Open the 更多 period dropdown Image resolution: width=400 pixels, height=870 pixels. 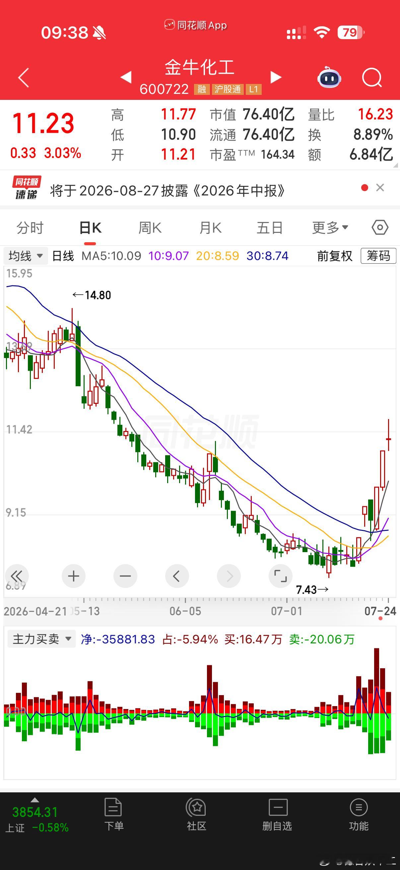pyautogui.click(x=330, y=228)
